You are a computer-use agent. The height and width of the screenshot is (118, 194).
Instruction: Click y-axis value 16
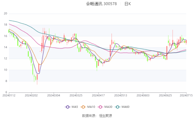[x=5, y=36]
